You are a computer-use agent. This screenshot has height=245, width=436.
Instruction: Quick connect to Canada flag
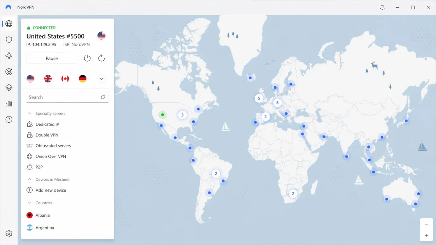click(x=65, y=78)
